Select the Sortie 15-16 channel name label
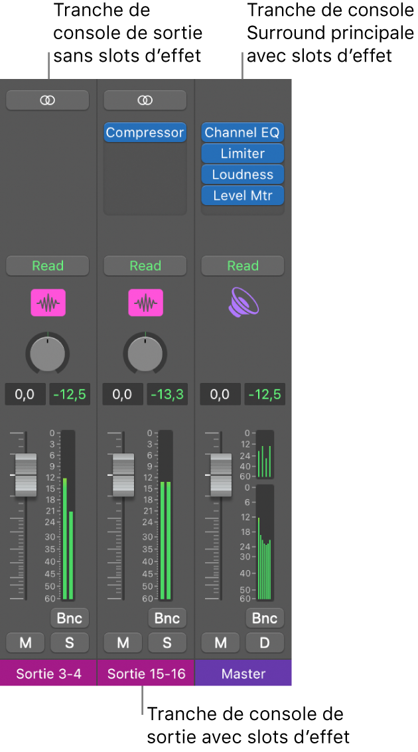 [x=145, y=674]
